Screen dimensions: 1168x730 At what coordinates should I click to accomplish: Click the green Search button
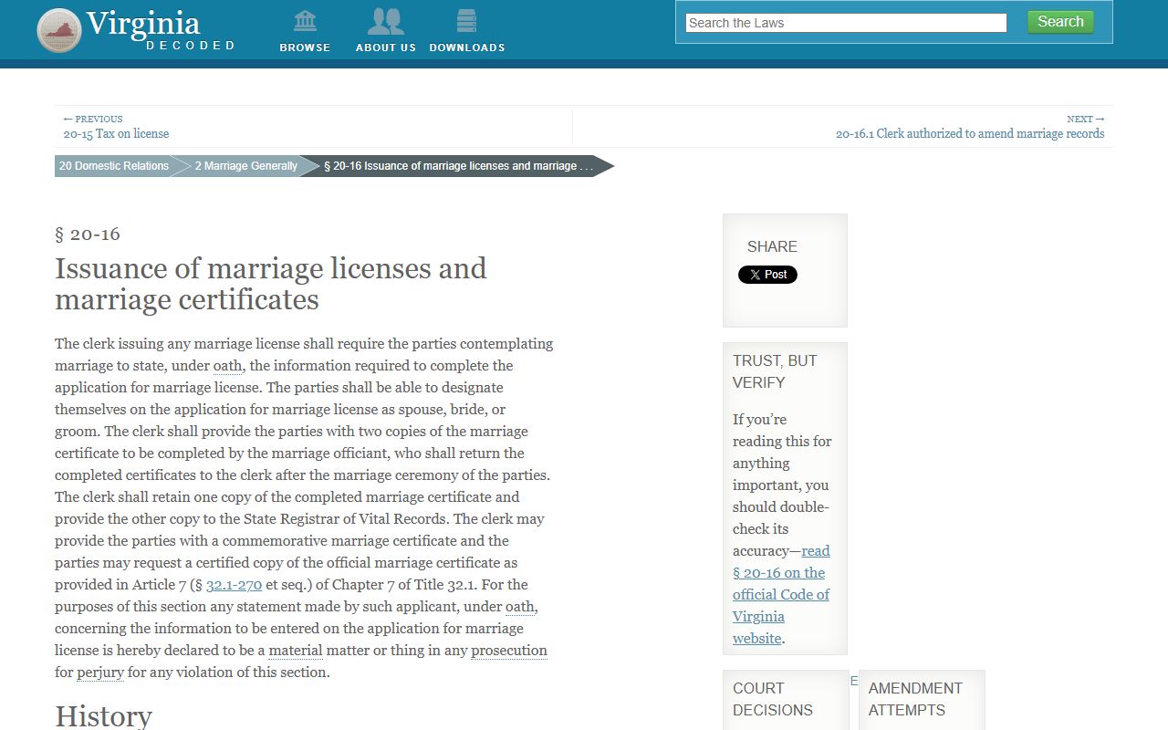(x=1060, y=22)
